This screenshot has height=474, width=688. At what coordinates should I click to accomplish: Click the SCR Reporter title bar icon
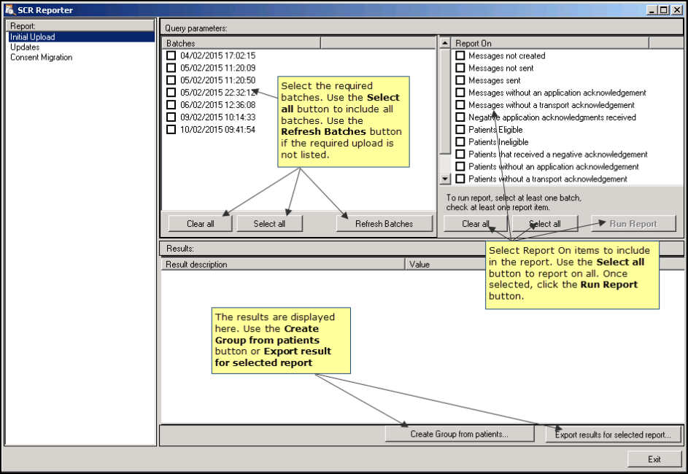(9, 10)
